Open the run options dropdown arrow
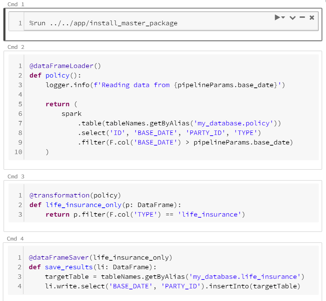This screenshot has height=301, width=326. [x=282, y=17]
